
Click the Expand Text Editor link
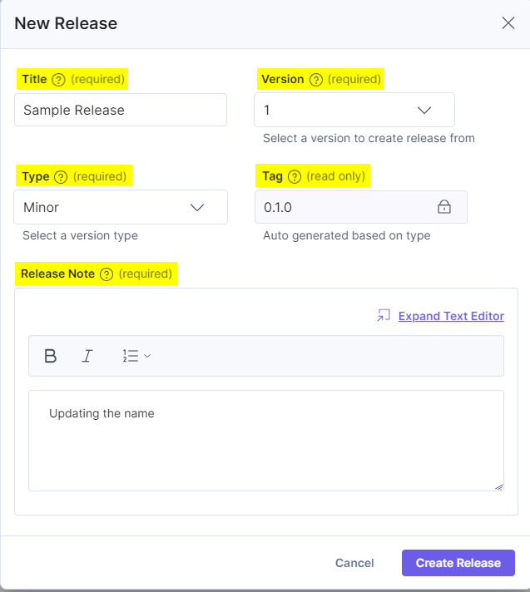click(451, 316)
